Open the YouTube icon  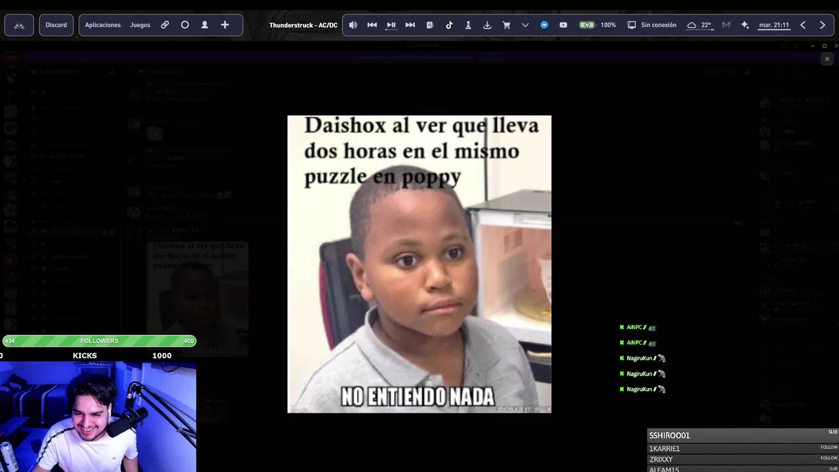point(563,25)
